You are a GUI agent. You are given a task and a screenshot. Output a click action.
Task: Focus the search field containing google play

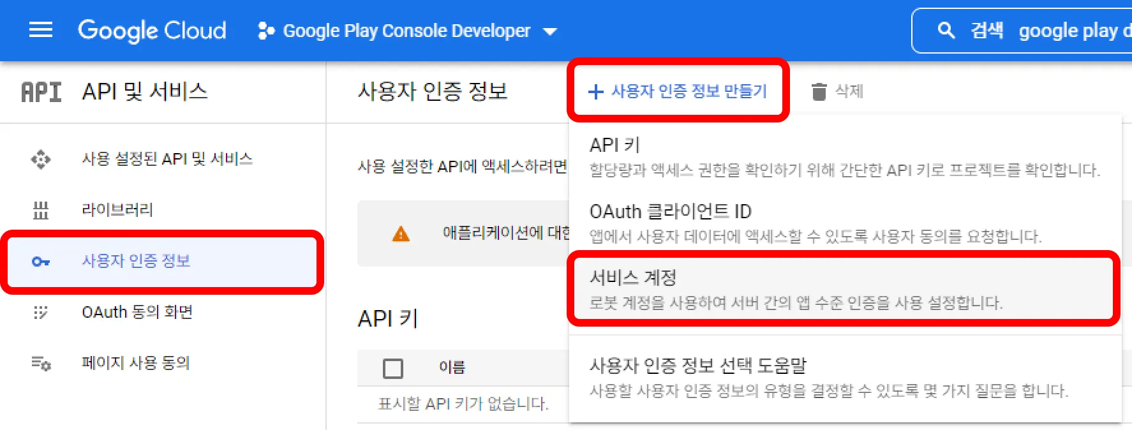[x=1024, y=30]
